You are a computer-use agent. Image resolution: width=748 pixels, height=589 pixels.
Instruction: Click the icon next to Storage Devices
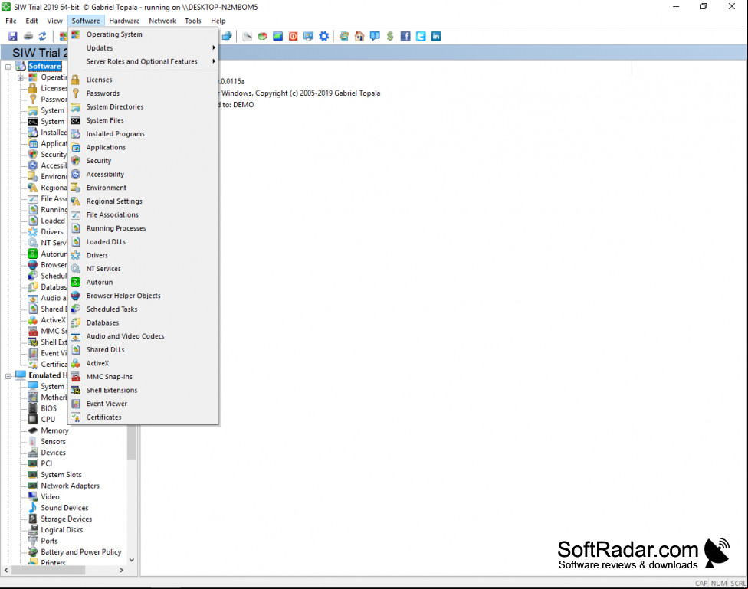pyautogui.click(x=32, y=519)
